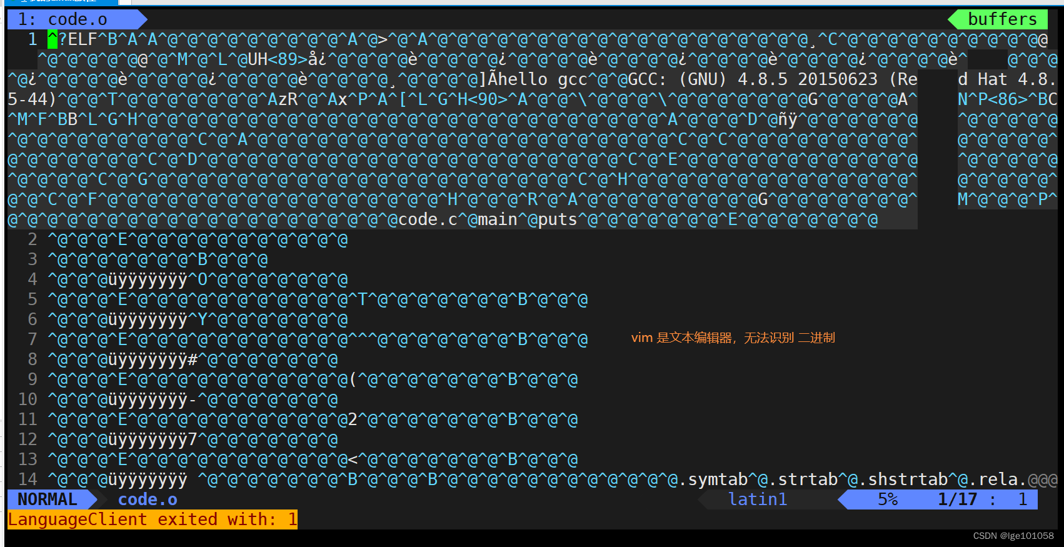Click '.shstrtab' section name
The width and height of the screenshot is (1064, 547).
pyautogui.click(x=903, y=479)
